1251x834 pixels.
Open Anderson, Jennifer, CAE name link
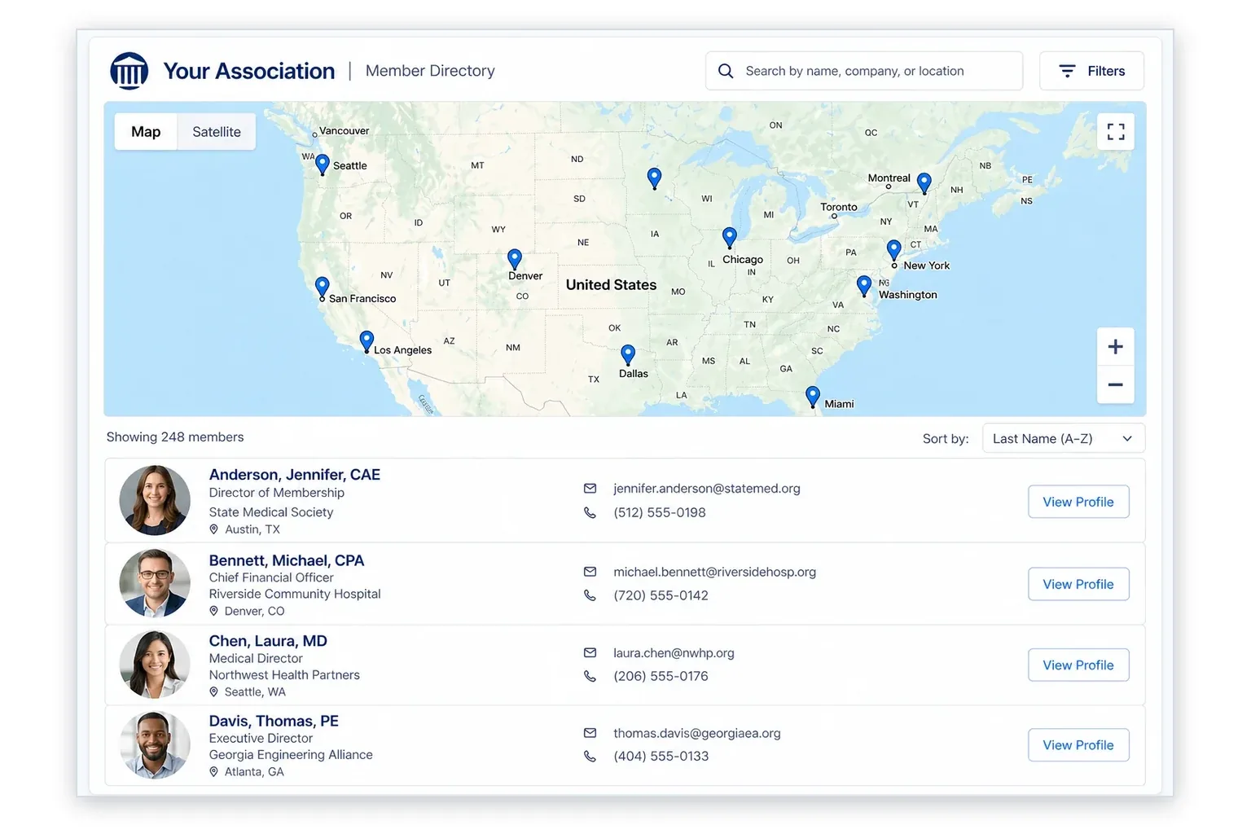(295, 475)
